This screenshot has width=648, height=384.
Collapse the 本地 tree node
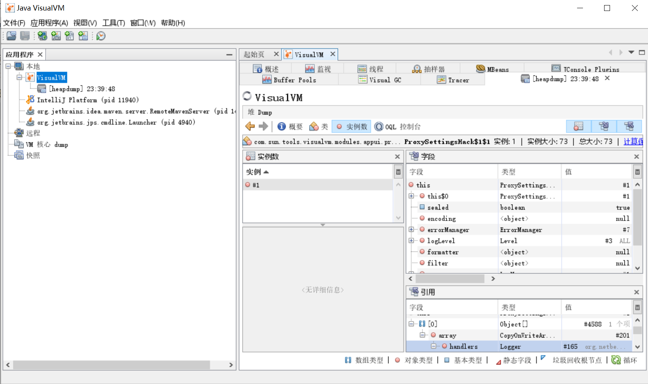pyautogui.click(x=8, y=66)
